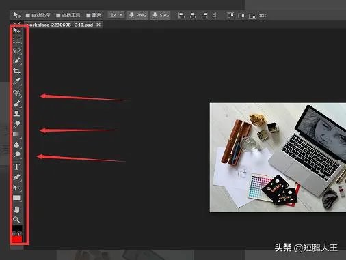Viewport: 346px width, 260px height.
Task: Click the black foreground color swatch
Action: coord(17,229)
